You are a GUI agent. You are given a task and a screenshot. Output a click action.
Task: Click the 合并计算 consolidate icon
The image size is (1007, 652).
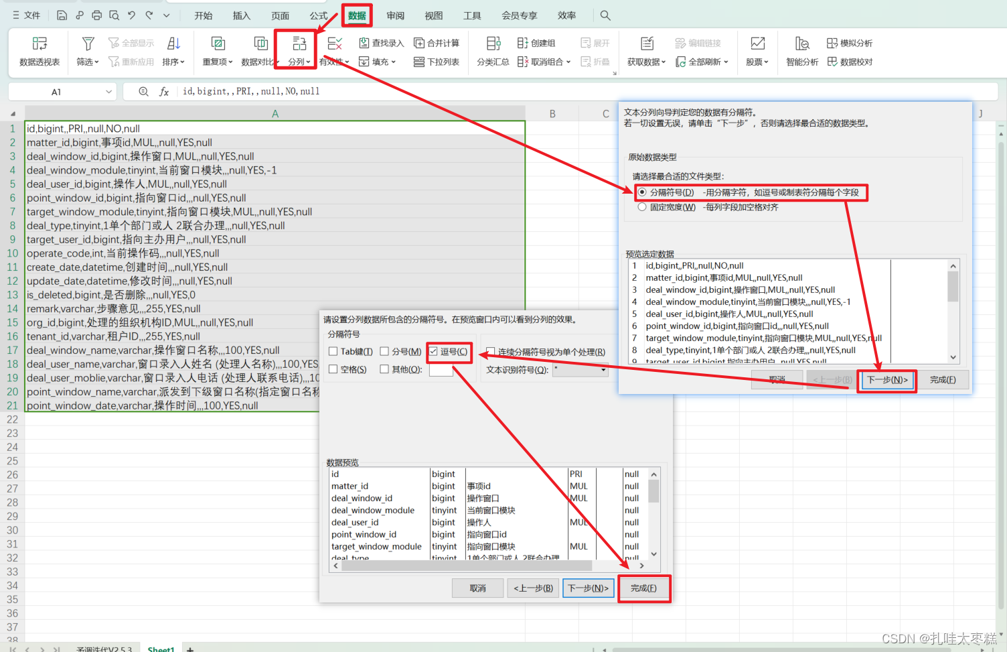click(x=437, y=42)
